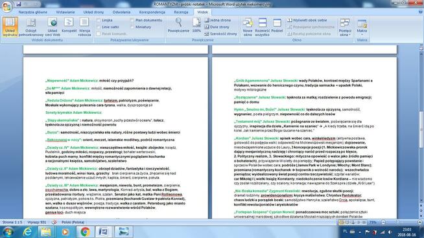Click the vertical scrollbar thumb
Viewport: 424px width, 238px height.
click(x=421, y=129)
